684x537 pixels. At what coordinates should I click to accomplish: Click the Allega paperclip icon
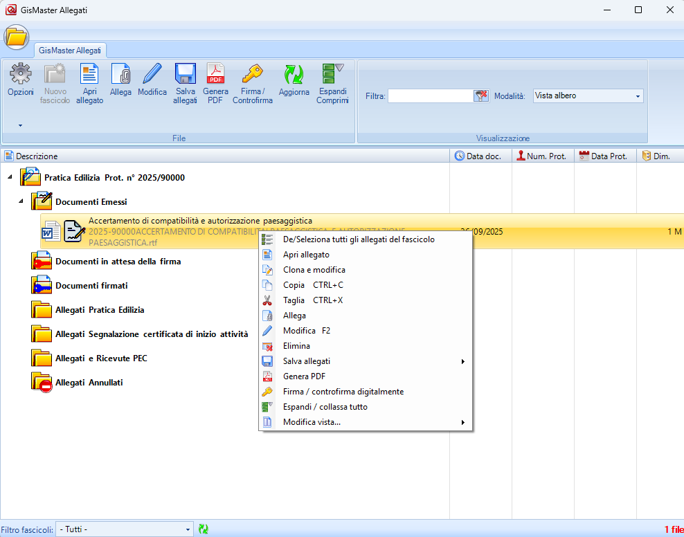coord(120,75)
